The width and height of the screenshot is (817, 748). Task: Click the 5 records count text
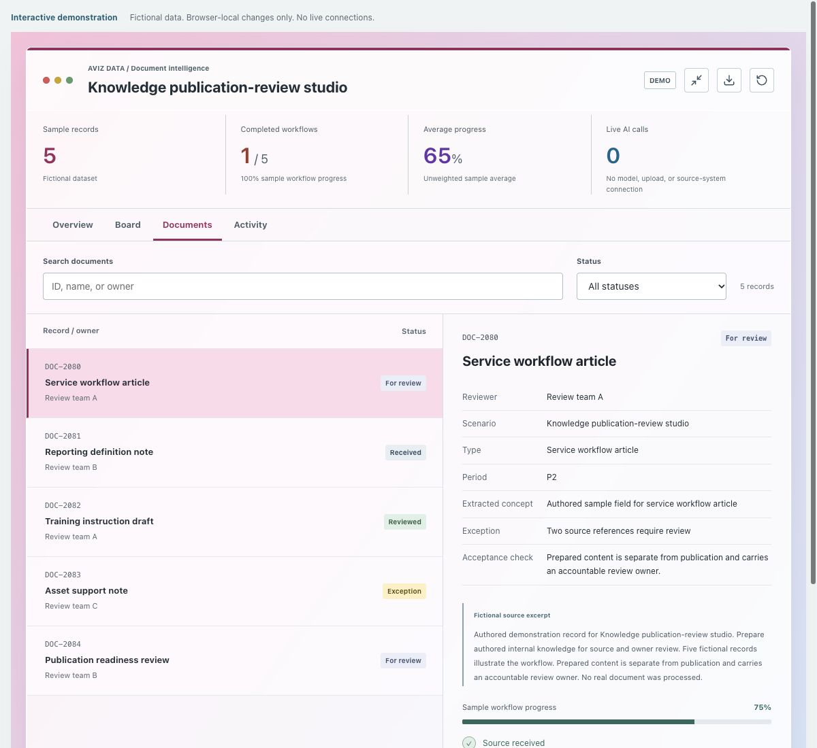pos(757,286)
